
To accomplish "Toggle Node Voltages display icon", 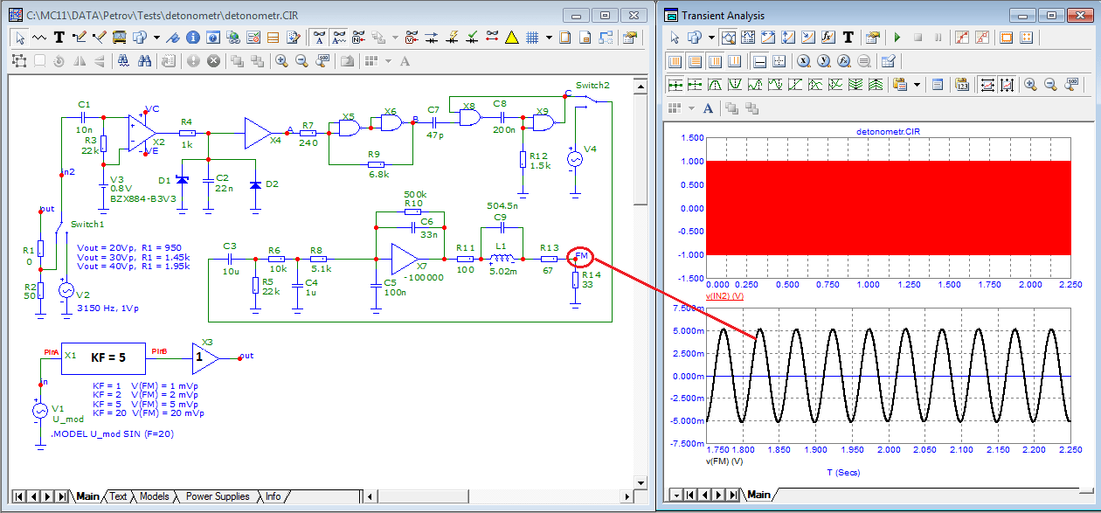I will [412, 38].
